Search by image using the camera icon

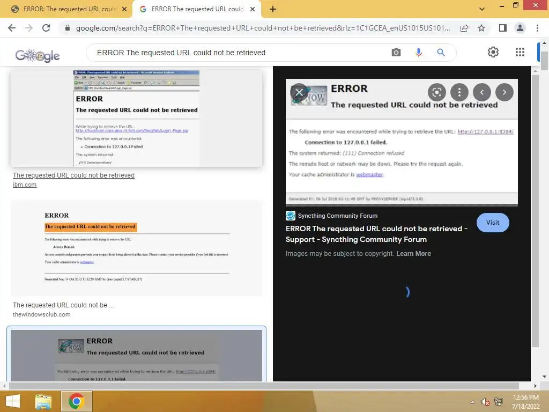(396, 53)
